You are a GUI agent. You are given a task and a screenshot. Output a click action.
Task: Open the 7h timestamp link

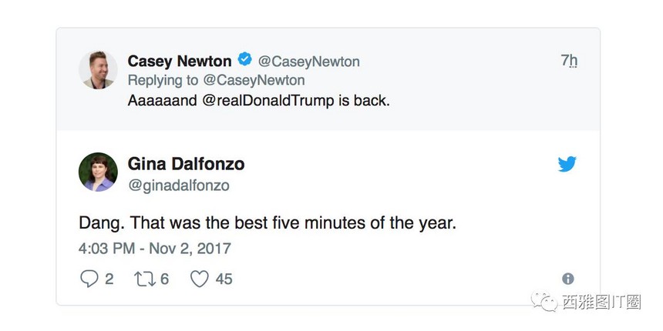tap(569, 61)
